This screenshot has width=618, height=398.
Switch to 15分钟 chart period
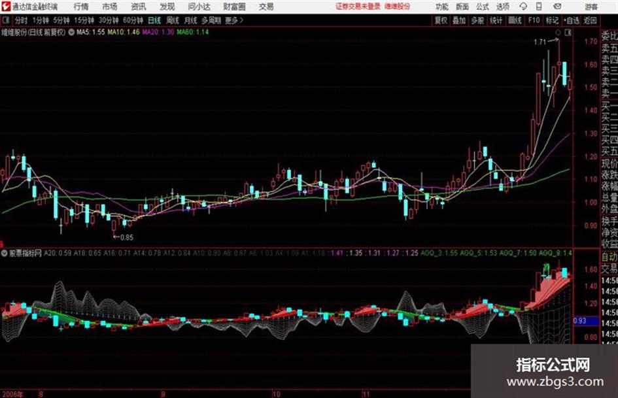tap(84, 20)
